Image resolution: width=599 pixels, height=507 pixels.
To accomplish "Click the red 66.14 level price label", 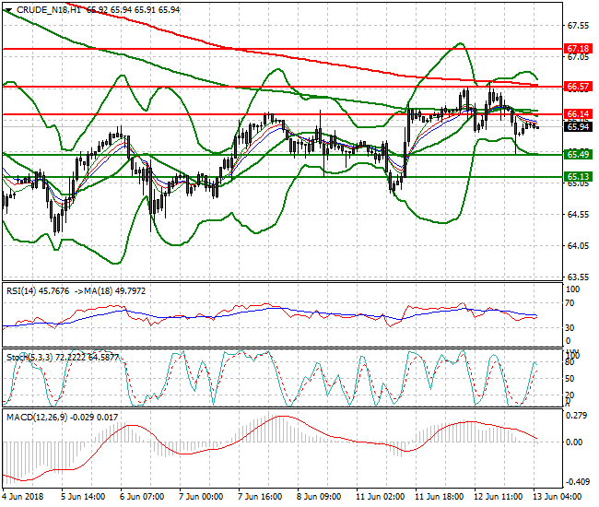I will [578, 114].
